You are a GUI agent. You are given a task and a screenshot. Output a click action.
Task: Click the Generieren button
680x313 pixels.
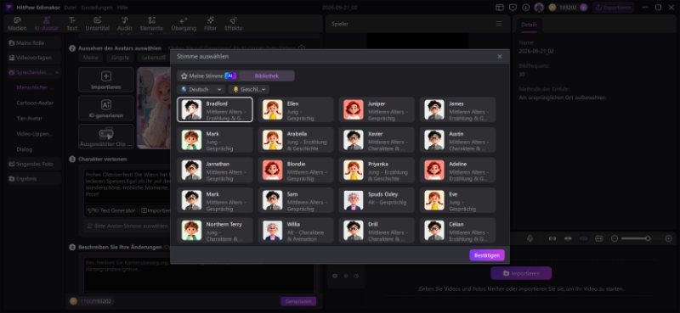tap(298, 301)
